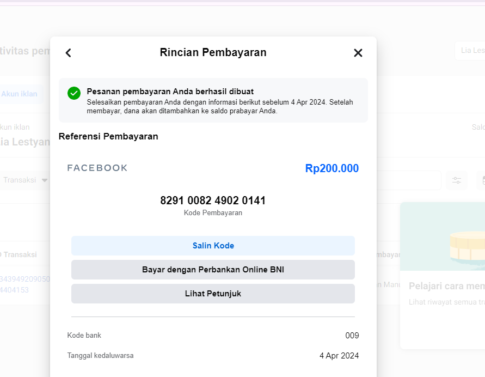
Task: Open Lihat Petunjuk instructions
Action: (213, 294)
